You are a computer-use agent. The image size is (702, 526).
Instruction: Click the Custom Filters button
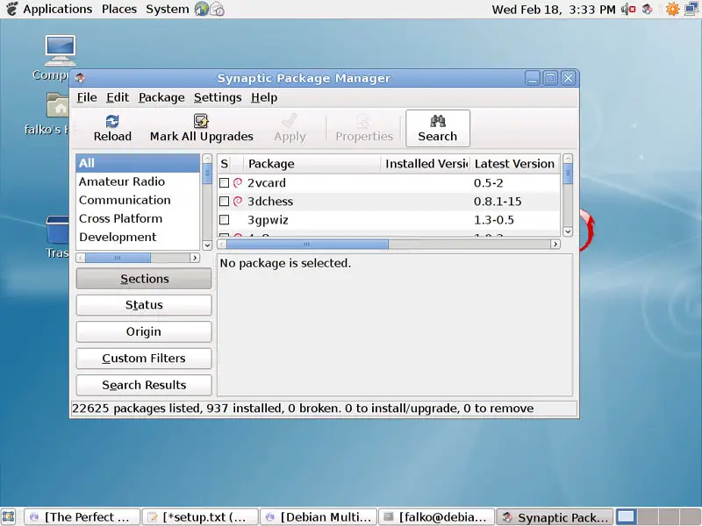(144, 359)
